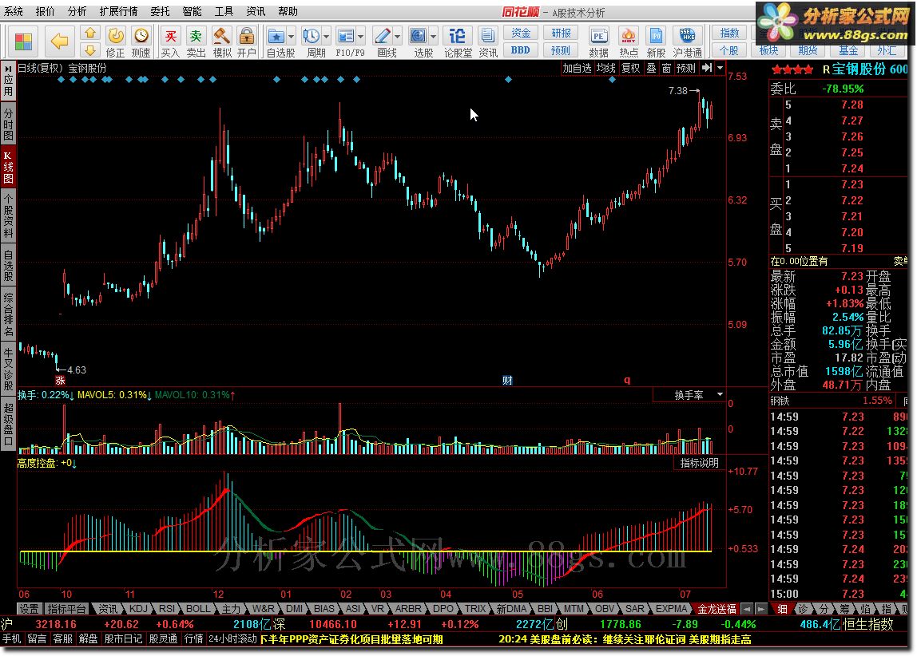Open 个股资料 in left sidebar
The image size is (917, 656).
(x=8, y=216)
